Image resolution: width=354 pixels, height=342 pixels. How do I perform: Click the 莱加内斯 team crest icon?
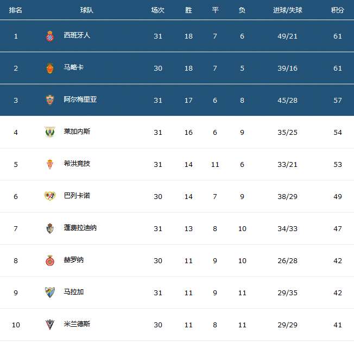coord(50,132)
